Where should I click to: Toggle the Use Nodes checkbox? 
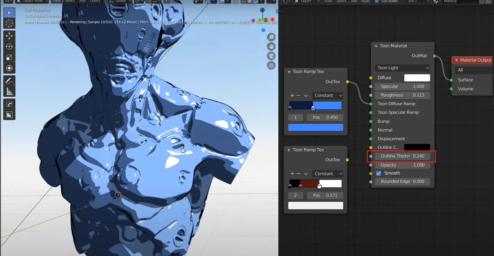(376, 2)
